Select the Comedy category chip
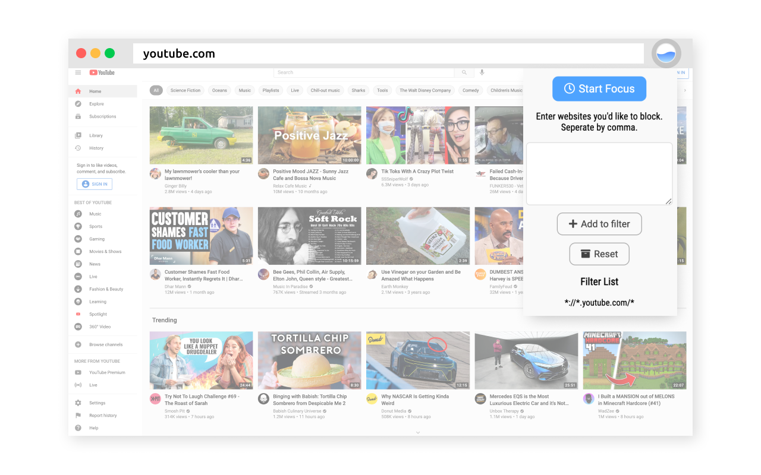761x475 pixels. point(470,90)
